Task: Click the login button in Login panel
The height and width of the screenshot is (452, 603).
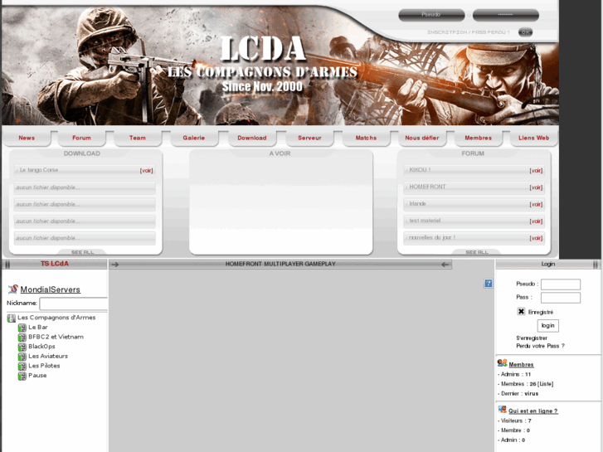Action: click(548, 325)
